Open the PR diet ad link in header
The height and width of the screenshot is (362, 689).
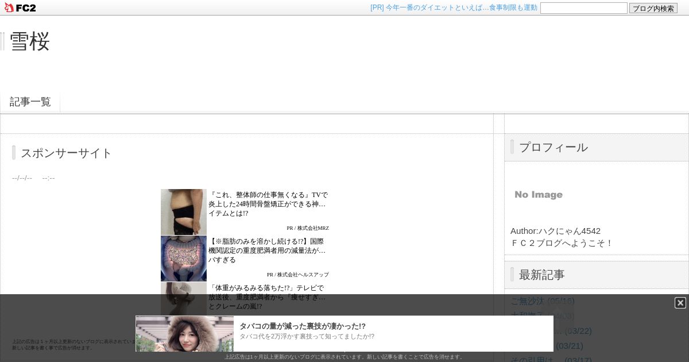[454, 7]
